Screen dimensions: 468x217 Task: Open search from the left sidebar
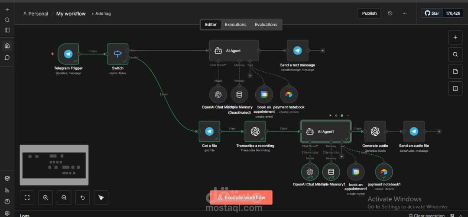7,20
